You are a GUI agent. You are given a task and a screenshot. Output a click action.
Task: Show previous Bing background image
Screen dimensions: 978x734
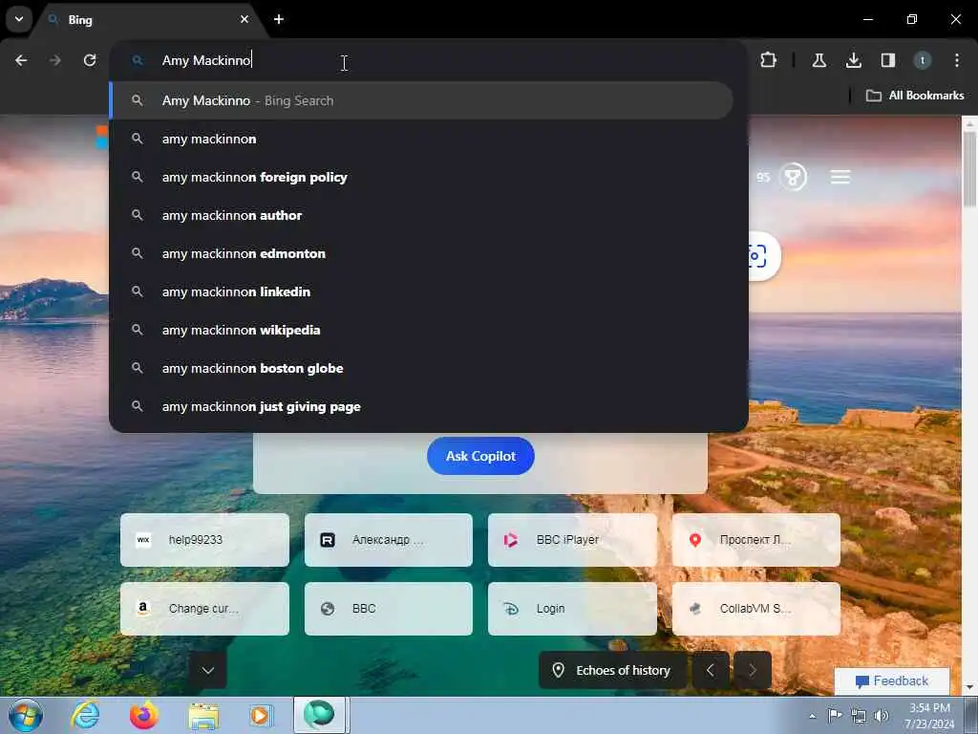711,670
